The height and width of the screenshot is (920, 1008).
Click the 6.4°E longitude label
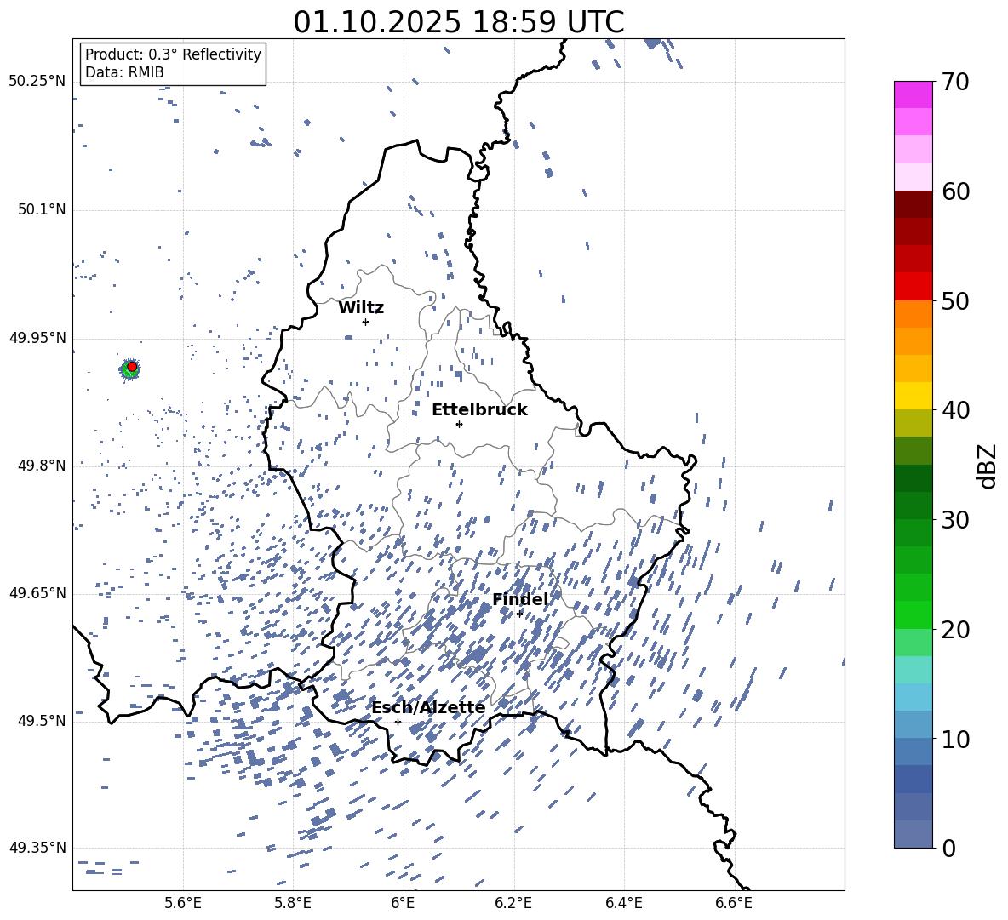pyautogui.click(x=623, y=903)
